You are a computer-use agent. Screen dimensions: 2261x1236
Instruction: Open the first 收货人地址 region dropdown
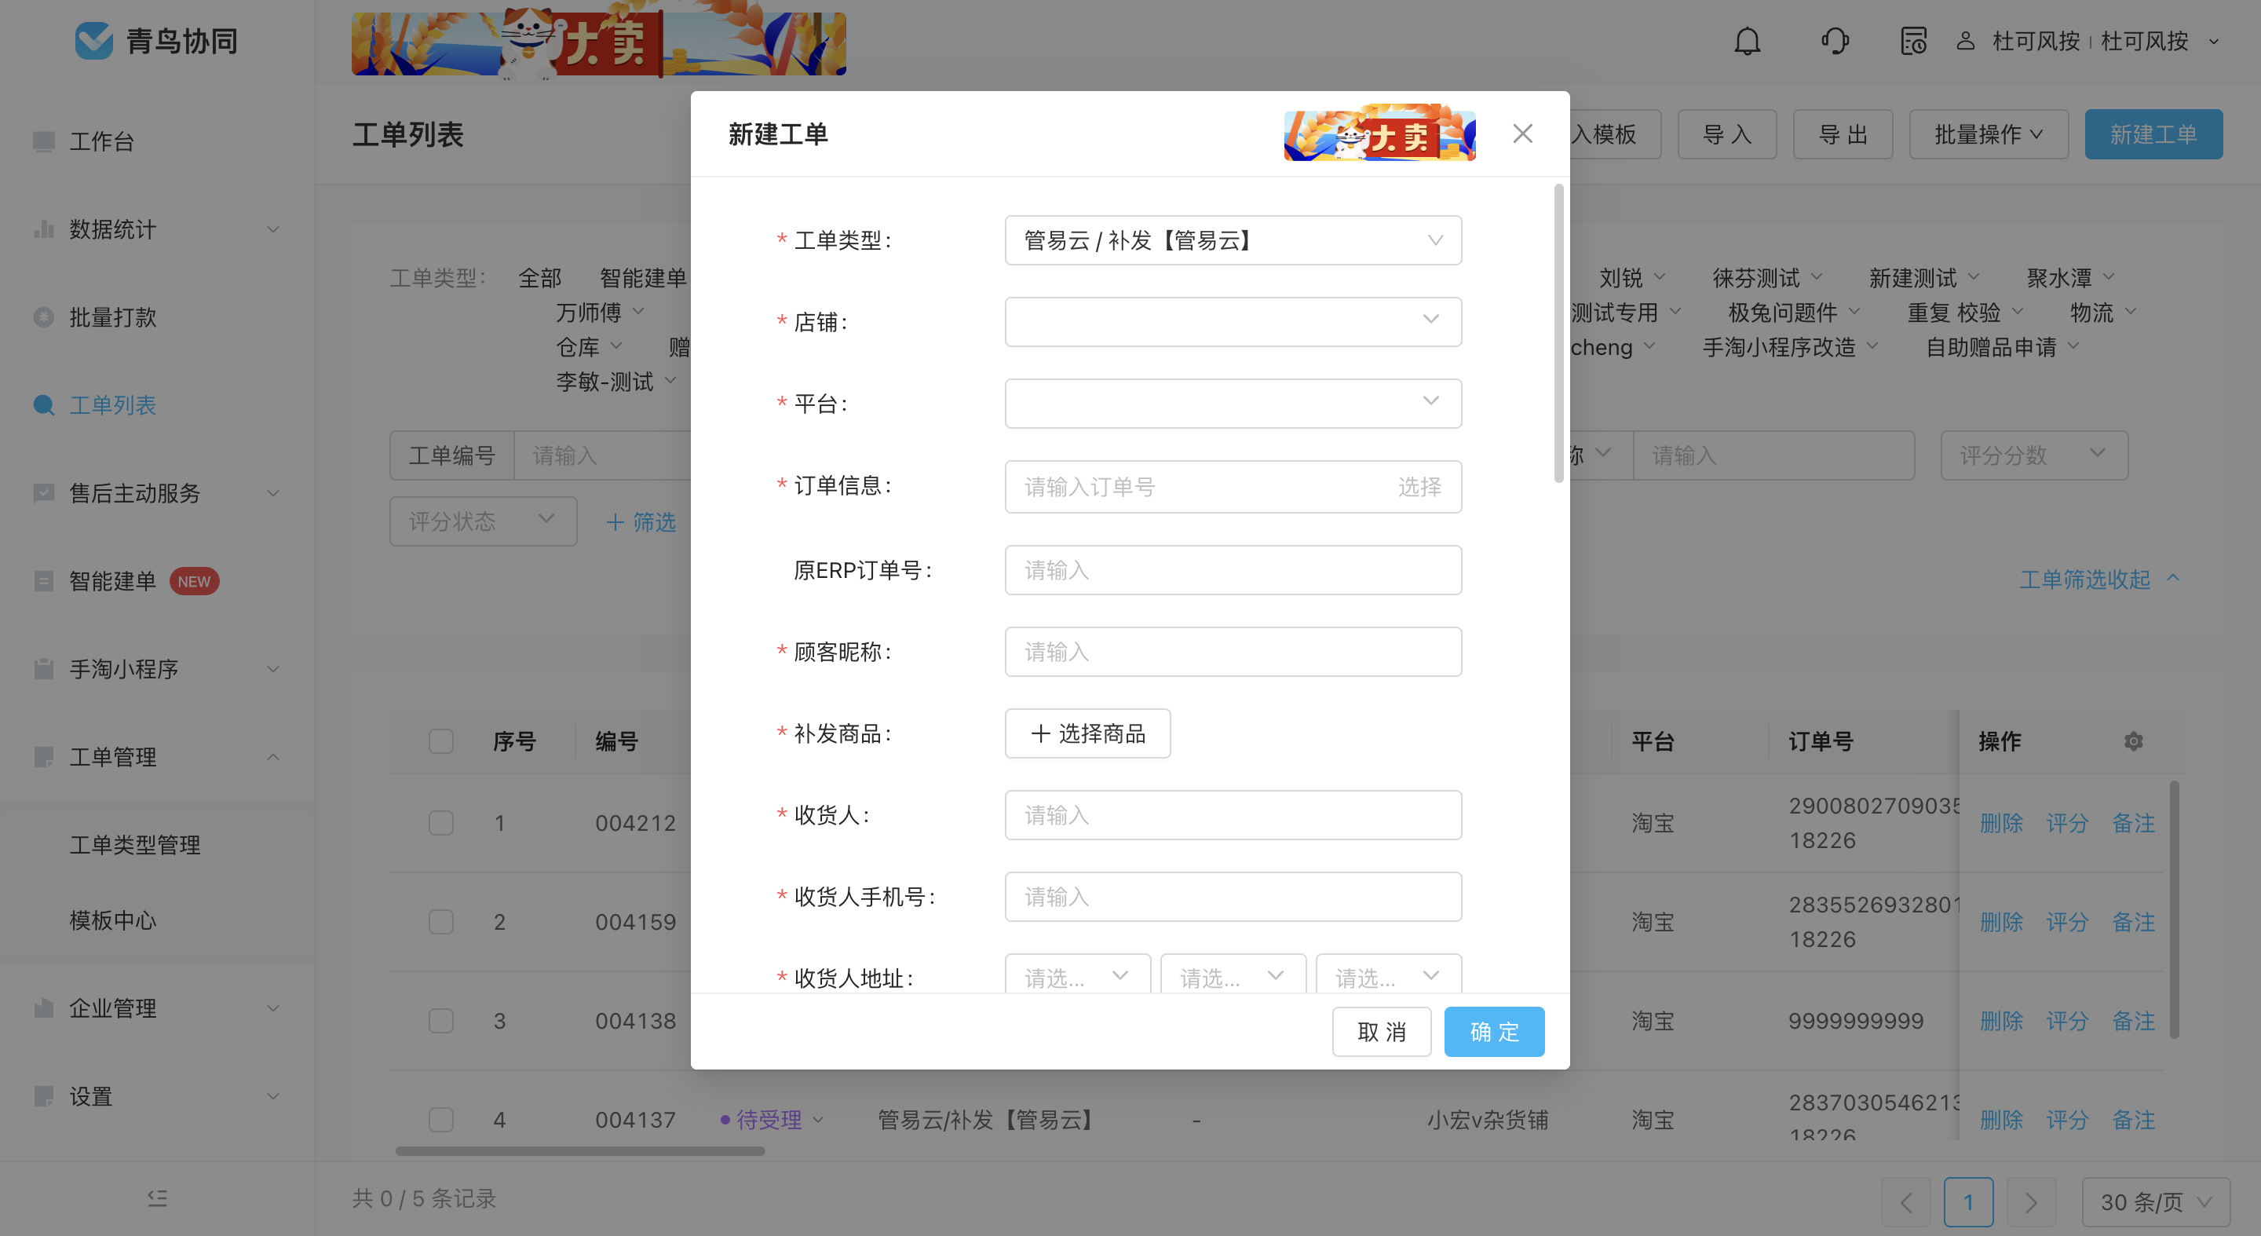(x=1077, y=976)
